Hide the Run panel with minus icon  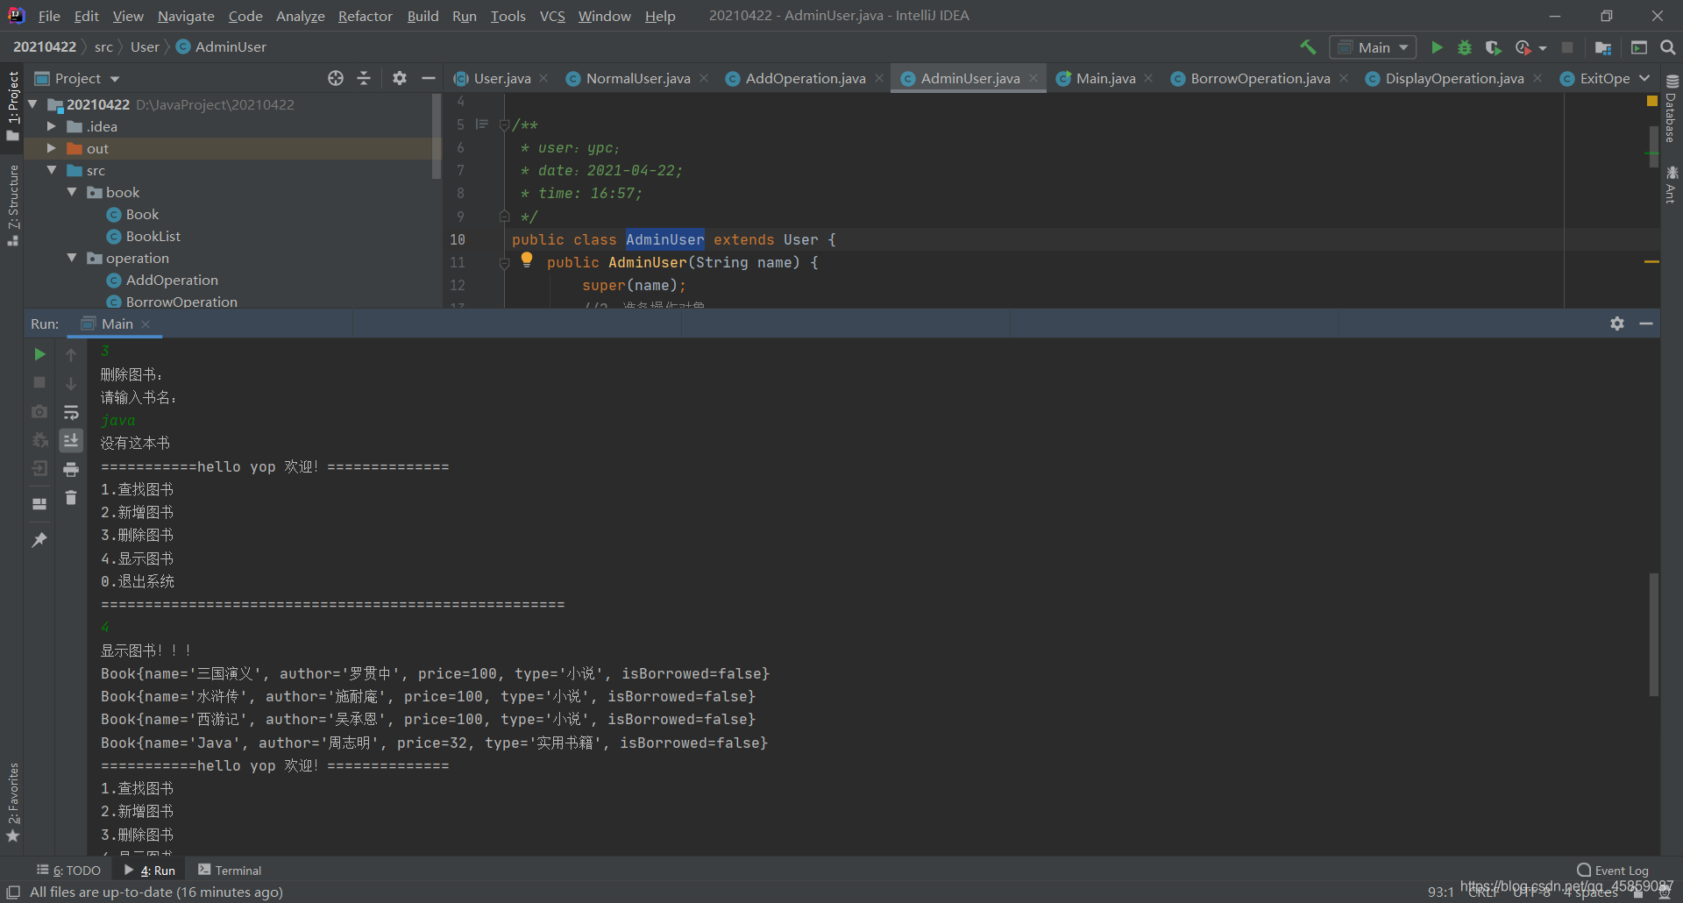[x=1646, y=324]
